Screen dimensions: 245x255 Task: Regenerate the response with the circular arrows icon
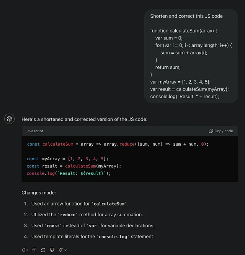coord(43,250)
